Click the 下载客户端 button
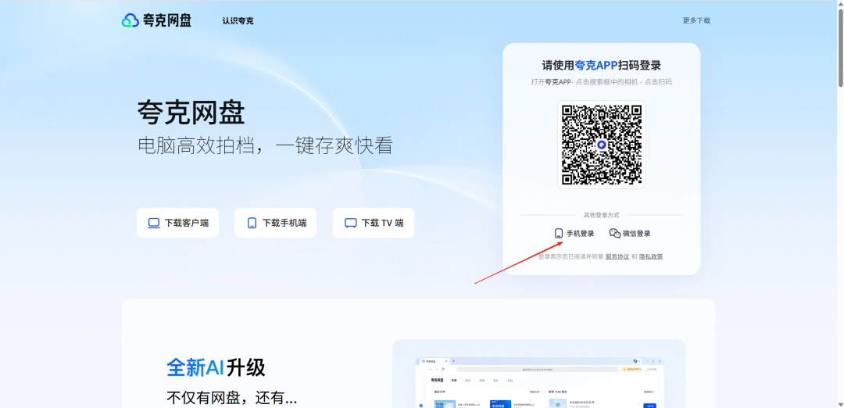The height and width of the screenshot is (408, 844). pos(177,223)
